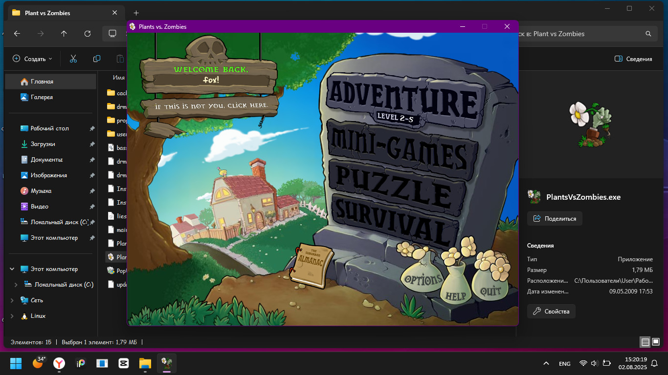This screenshot has width=668, height=375.
Task: Open the Windows Start menu
Action: pyautogui.click(x=16, y=363)
